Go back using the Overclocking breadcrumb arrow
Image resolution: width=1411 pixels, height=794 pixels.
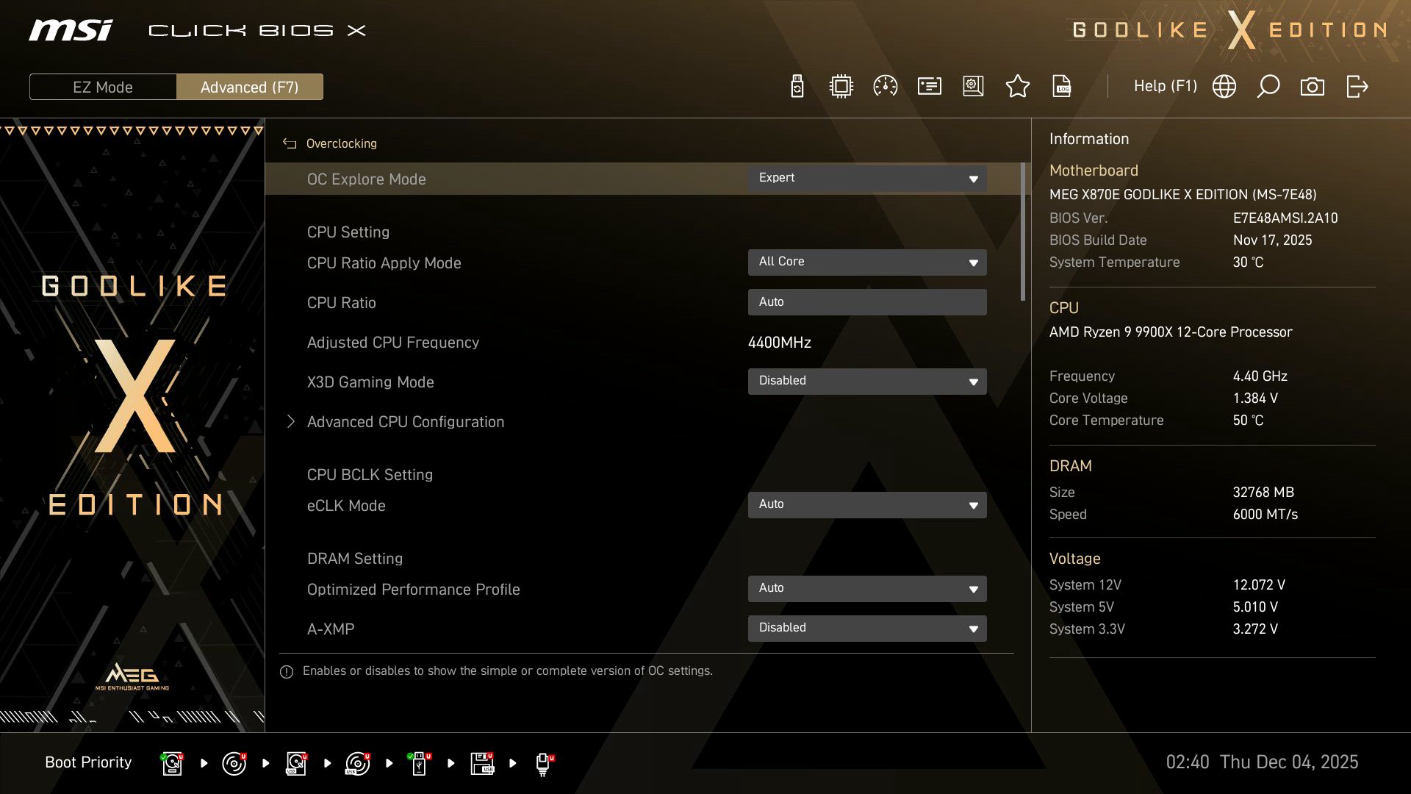tap(290, 143)
